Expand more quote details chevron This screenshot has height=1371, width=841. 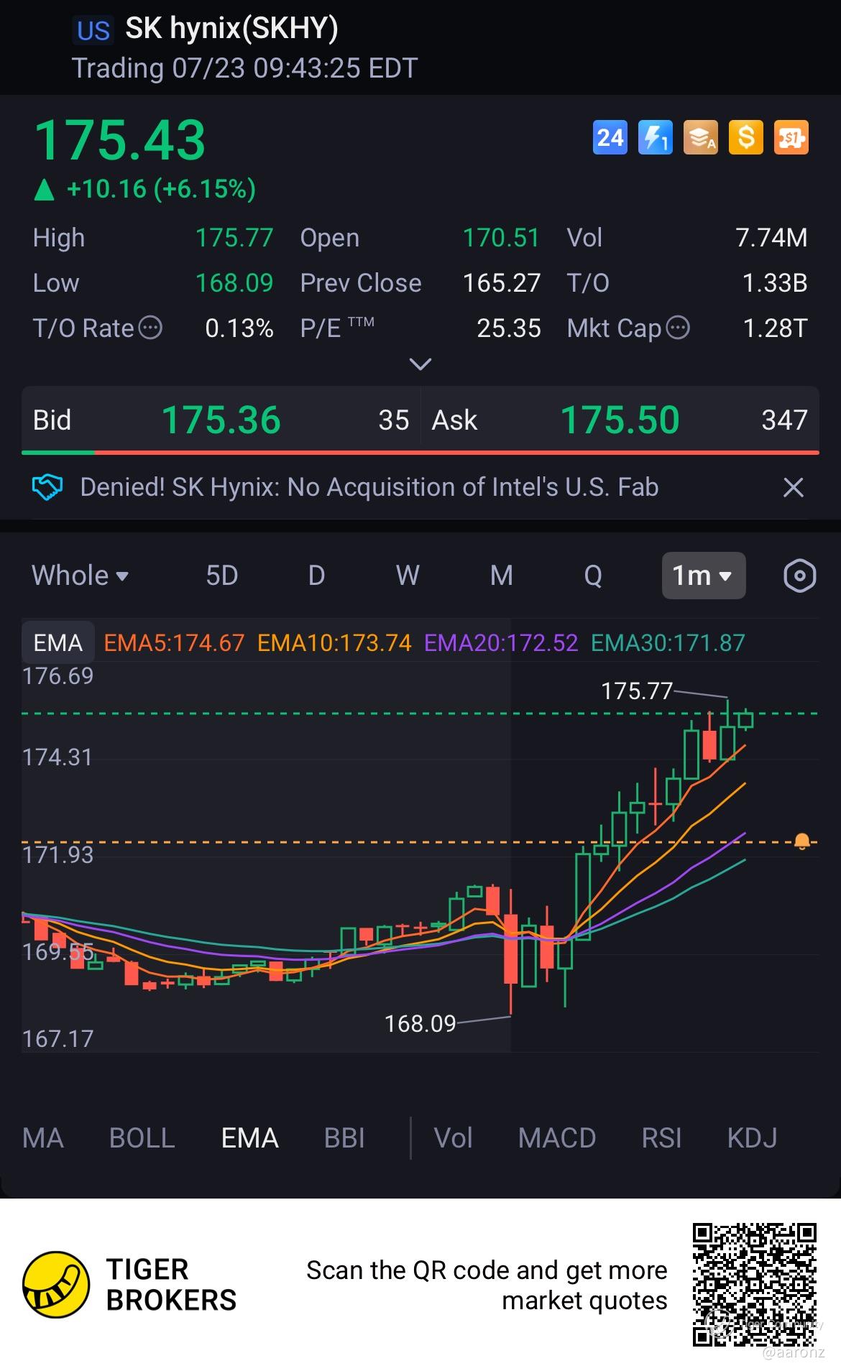point(420,364)
